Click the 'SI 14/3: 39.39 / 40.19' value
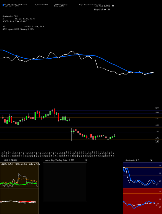 point(25,19)
